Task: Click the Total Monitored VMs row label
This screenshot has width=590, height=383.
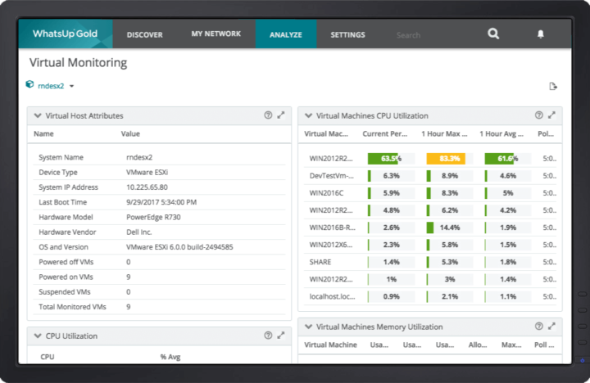Action: 72,307
